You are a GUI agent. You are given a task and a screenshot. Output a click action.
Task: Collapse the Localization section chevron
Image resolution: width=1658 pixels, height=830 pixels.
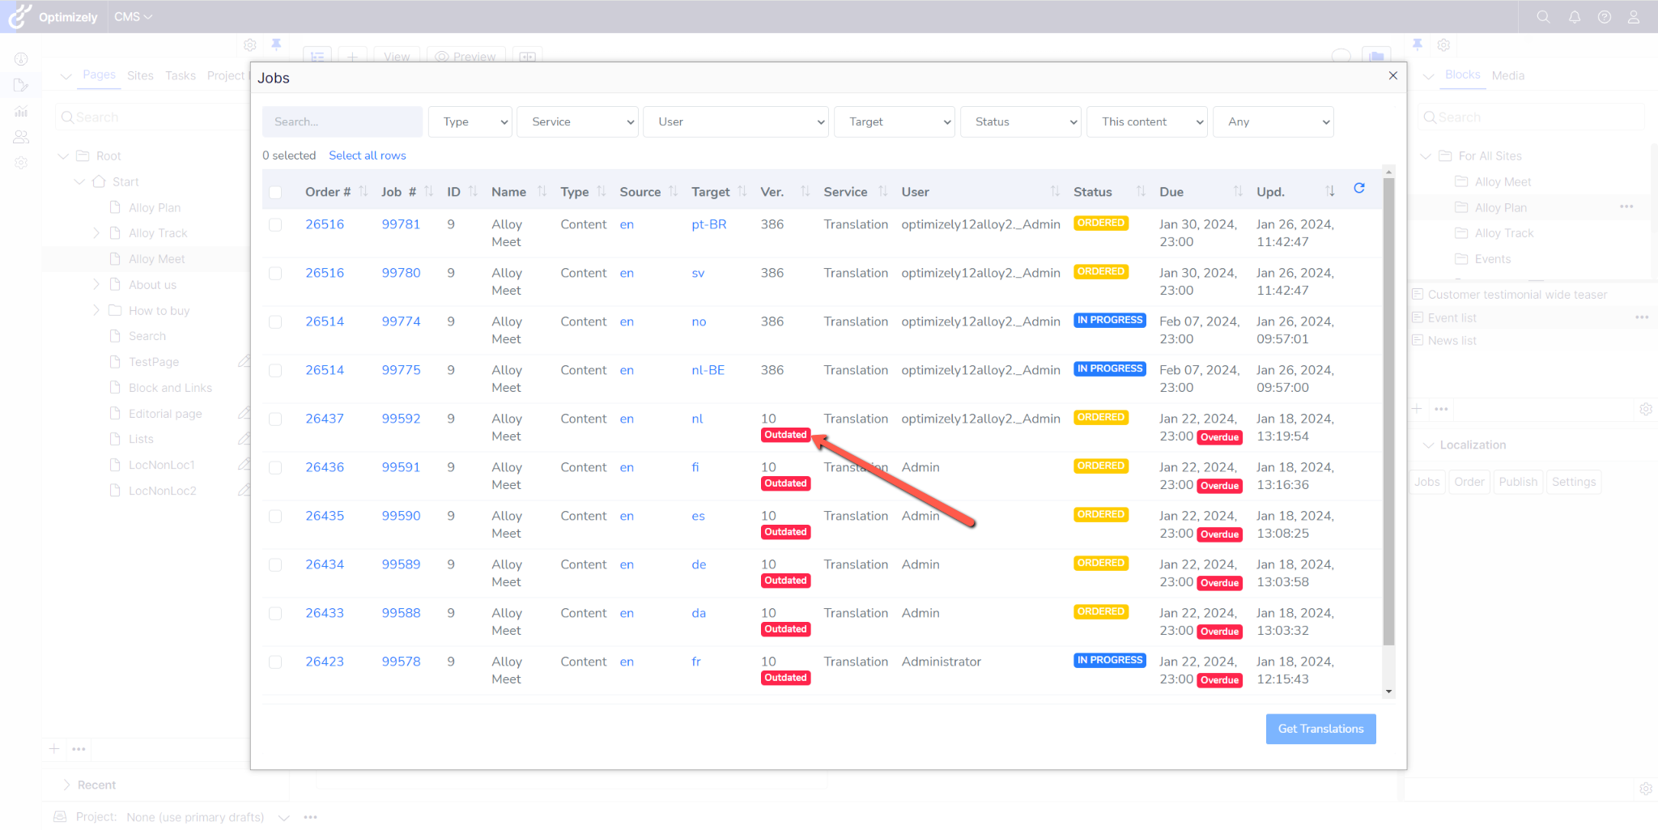(x=1429, y=445)
